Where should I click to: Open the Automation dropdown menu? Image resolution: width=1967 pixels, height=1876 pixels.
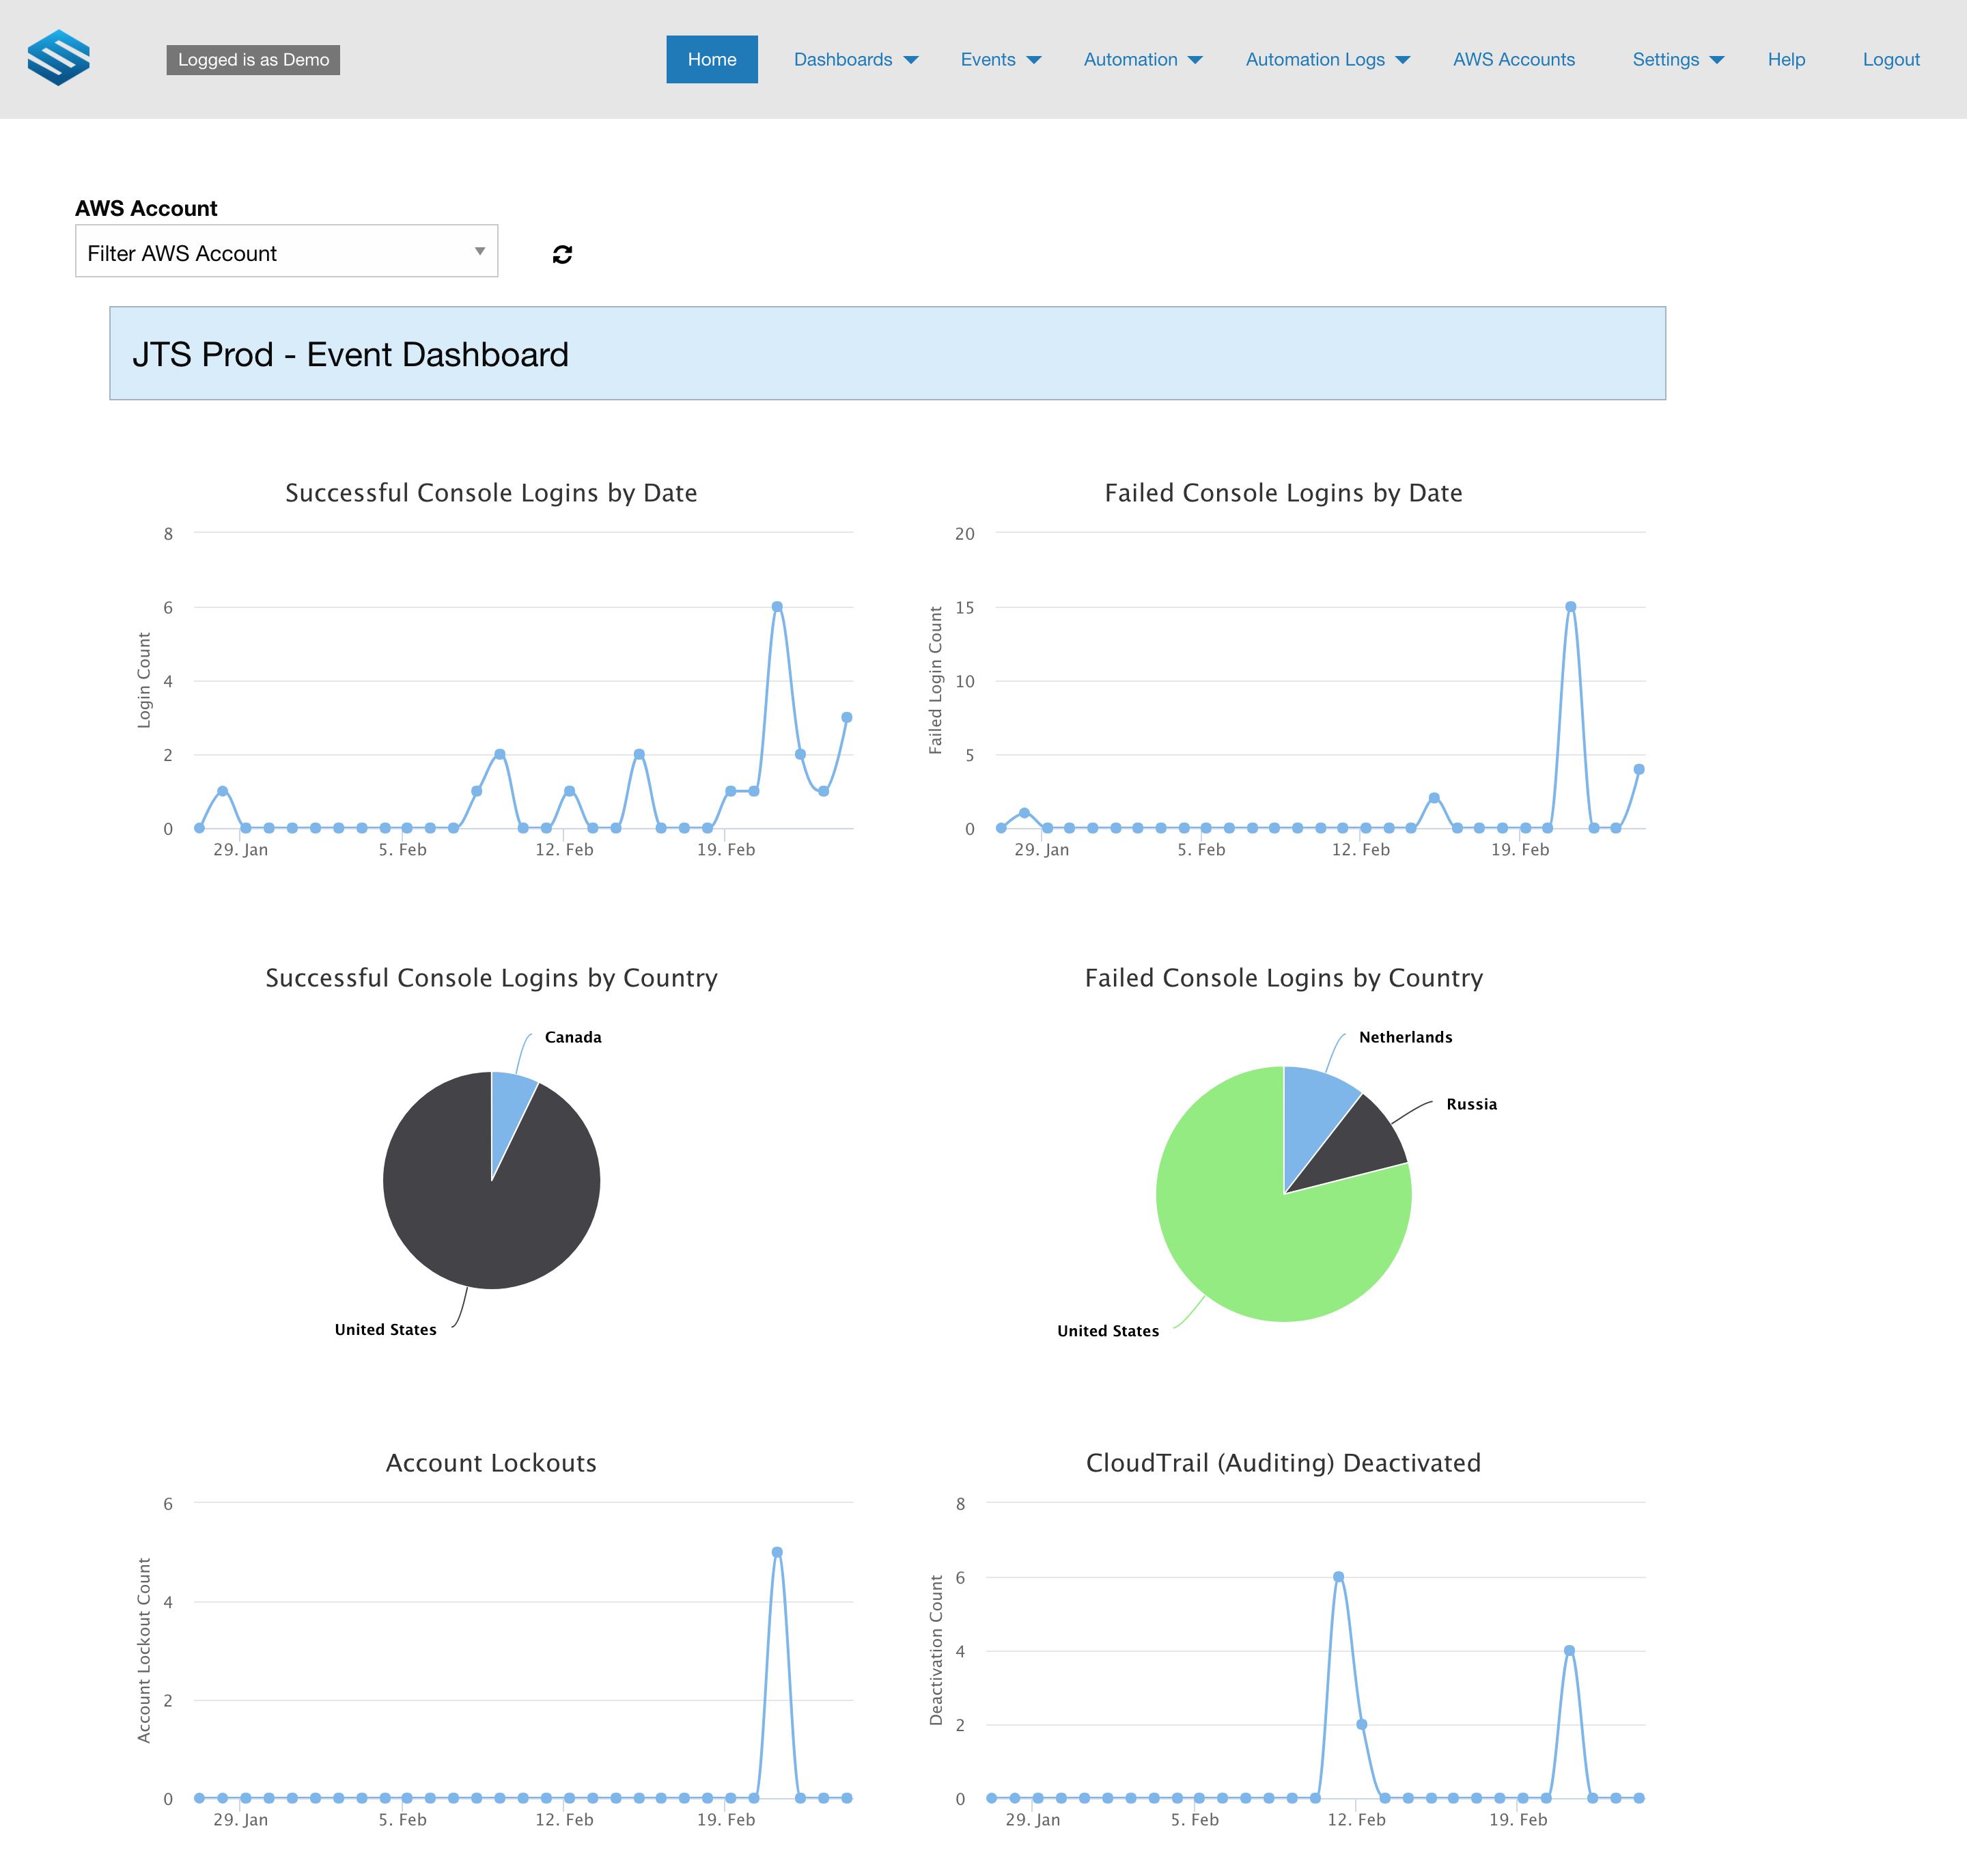1143,60
